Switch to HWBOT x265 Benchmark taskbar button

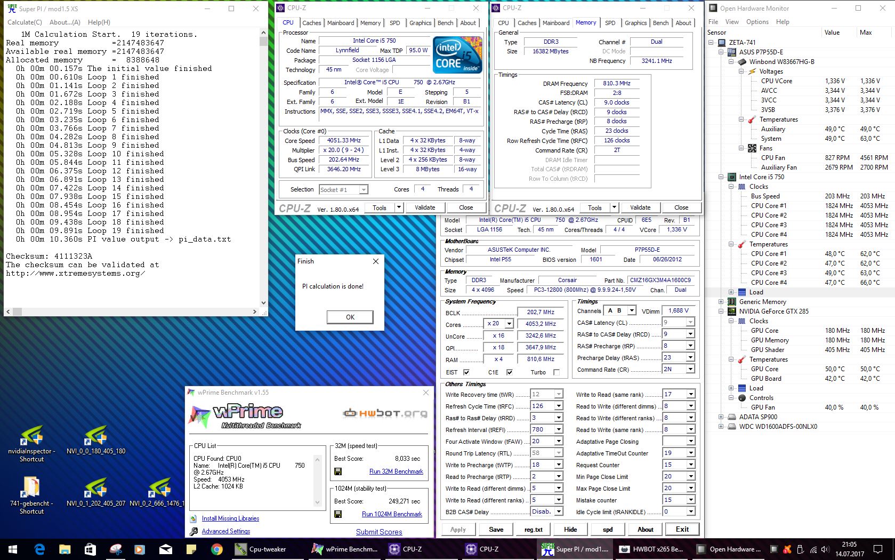[x=652, y=549]
